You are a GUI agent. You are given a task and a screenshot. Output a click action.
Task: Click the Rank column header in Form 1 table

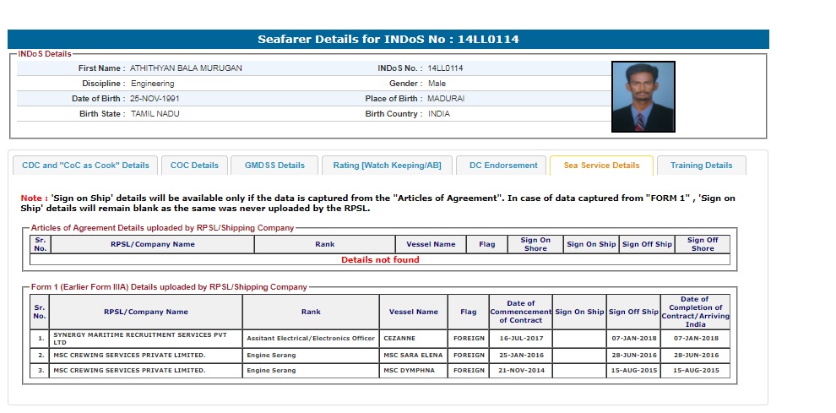click(310, 312)
